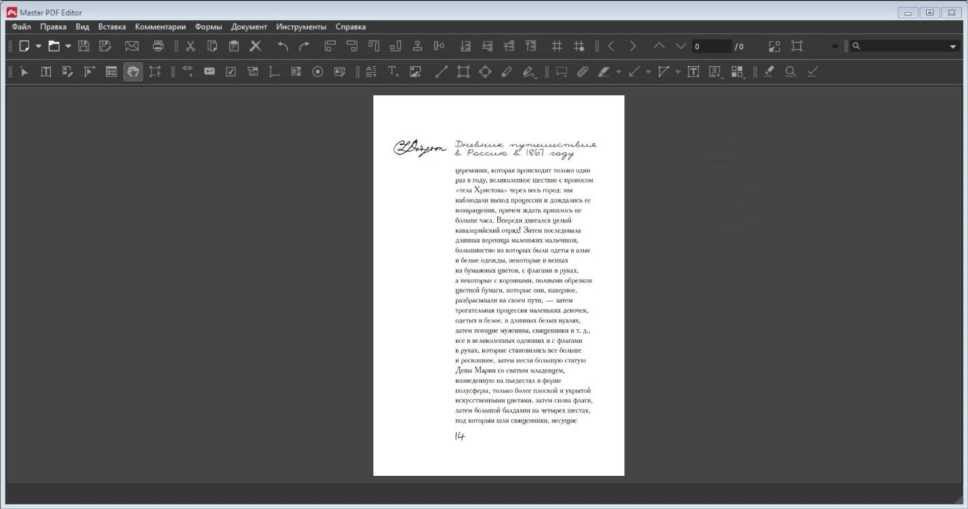Image resolution: width=968 pixels, height=509 pixels.
Task: Send the document by email icon
Action: (131, 46)
